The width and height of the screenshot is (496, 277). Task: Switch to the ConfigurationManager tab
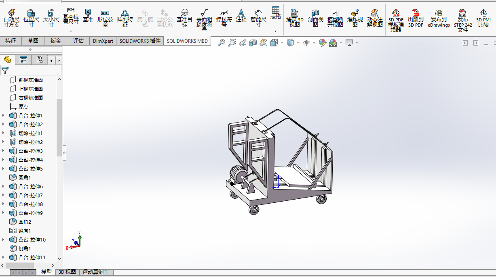click(x=39, y=60)
